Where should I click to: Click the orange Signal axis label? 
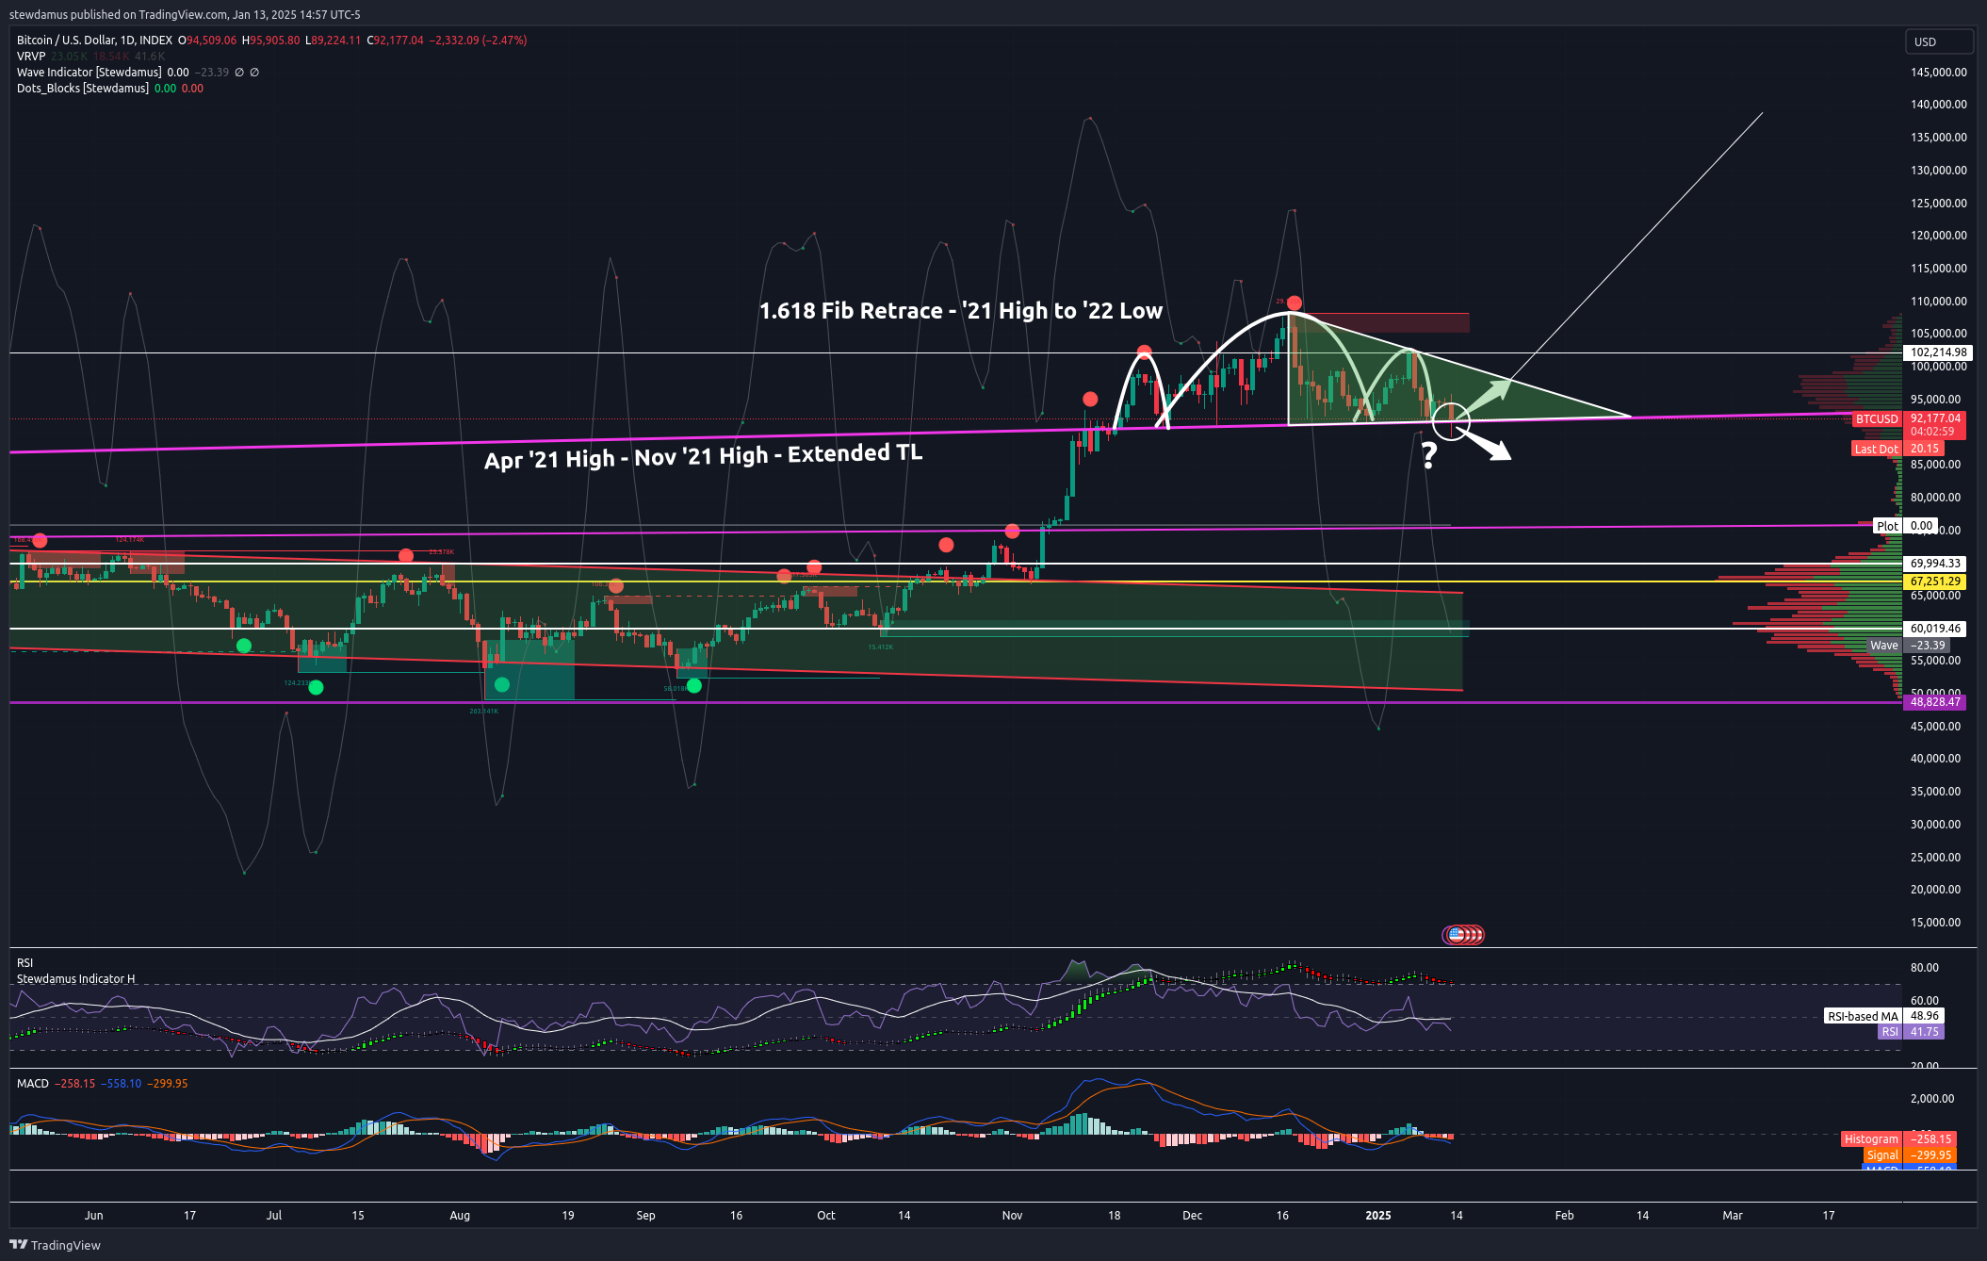click(1882, 1155)
